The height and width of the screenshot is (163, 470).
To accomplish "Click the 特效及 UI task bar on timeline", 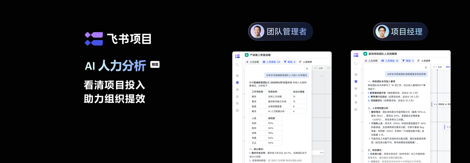I will (441, 104).
